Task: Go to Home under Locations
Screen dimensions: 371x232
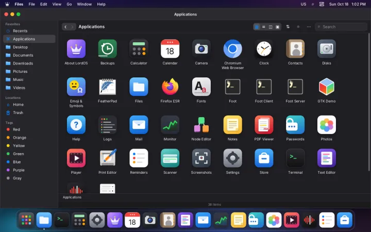Action: (x=29, y=104)
